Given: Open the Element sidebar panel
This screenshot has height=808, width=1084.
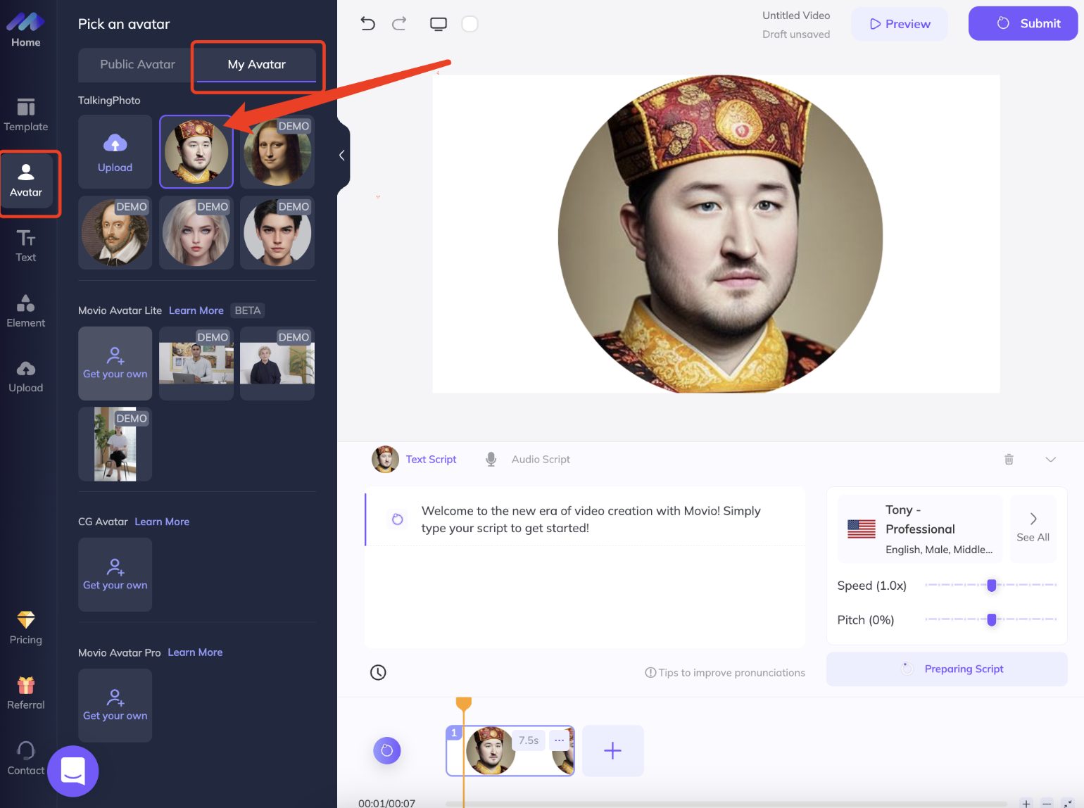Looking at the screenshot, I should click(x=26, y=311).
